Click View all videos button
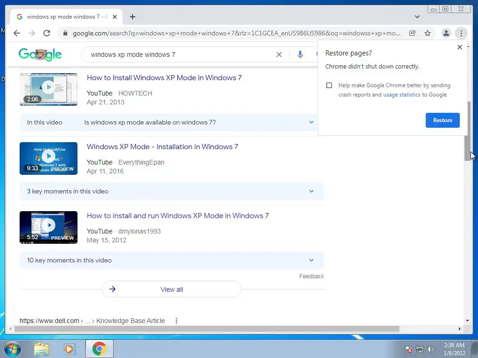478x358 pixels. [172, 289]
